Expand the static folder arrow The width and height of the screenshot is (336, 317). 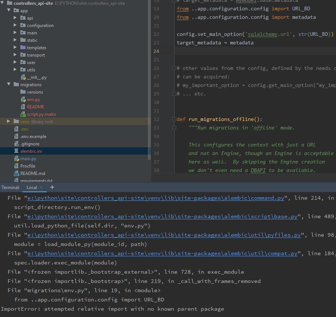pos(15,40)
